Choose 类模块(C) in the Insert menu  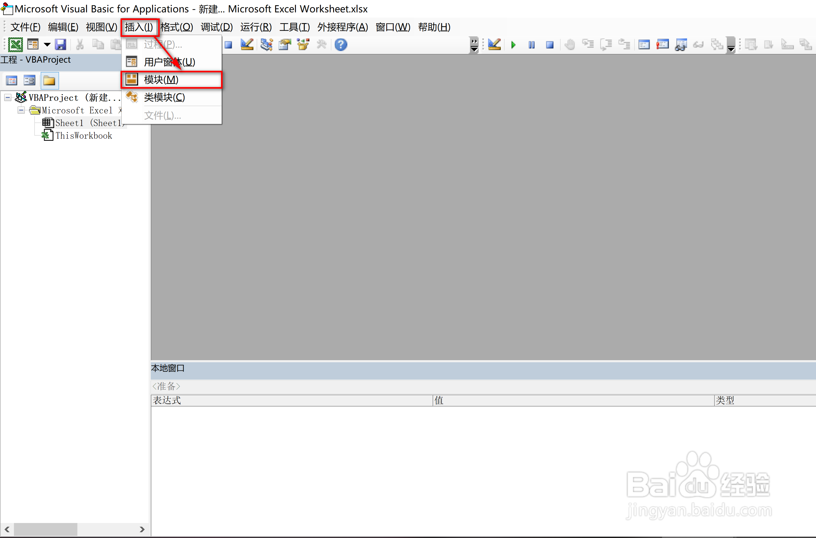pos(164,97)
